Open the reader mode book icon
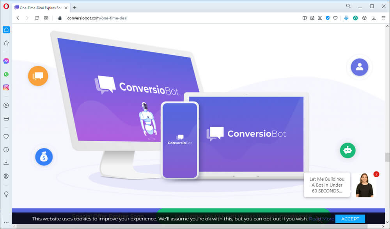 (305, 18)
